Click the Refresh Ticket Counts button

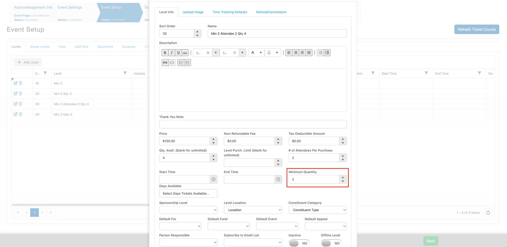(x=477, y=29)
